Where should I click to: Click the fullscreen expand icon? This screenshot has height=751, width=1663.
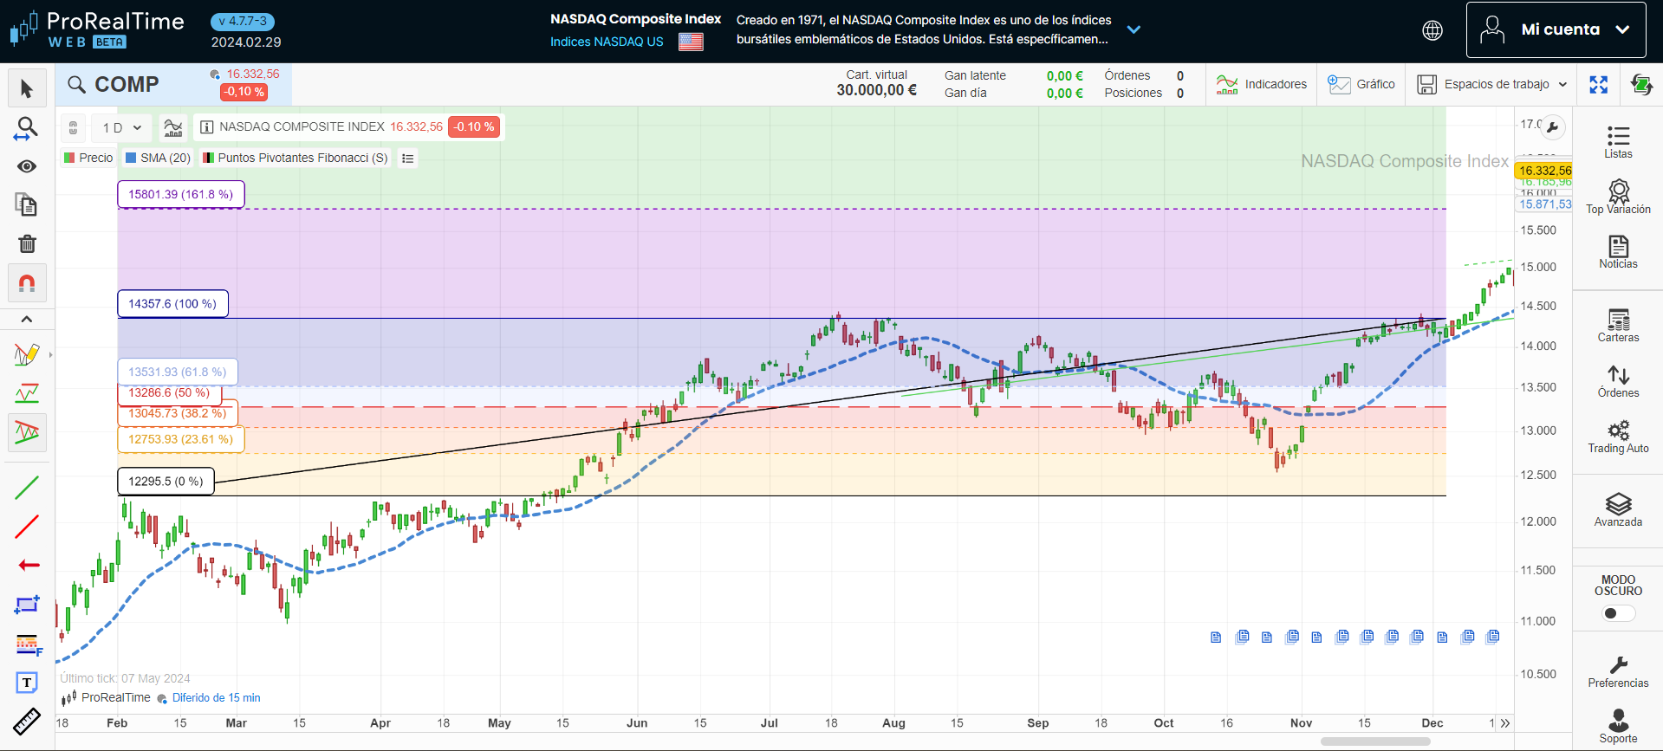[x=1599, y=85]
